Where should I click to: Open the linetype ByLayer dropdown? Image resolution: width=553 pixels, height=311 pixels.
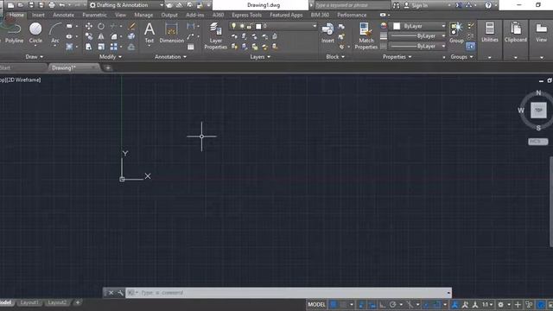[x=417, y=46]
